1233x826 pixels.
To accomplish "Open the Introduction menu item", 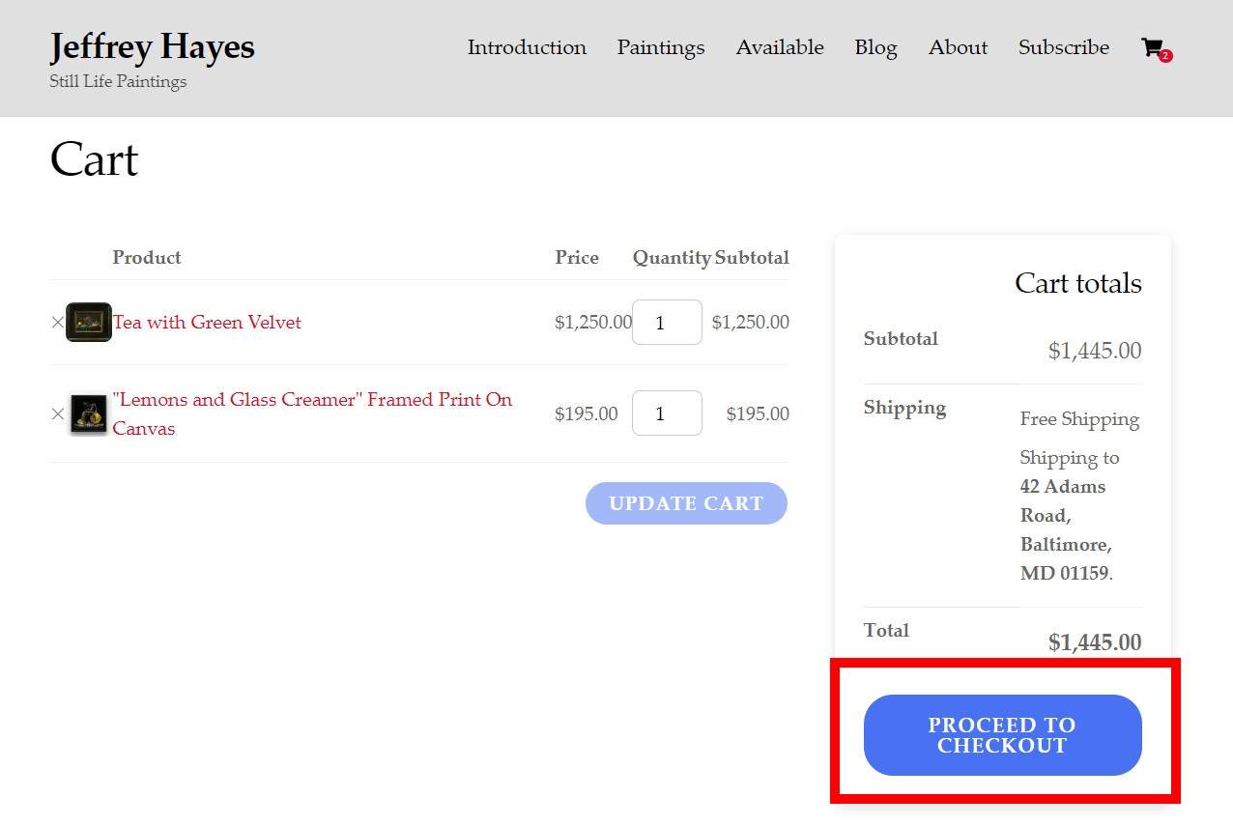I will pos(527,47).
